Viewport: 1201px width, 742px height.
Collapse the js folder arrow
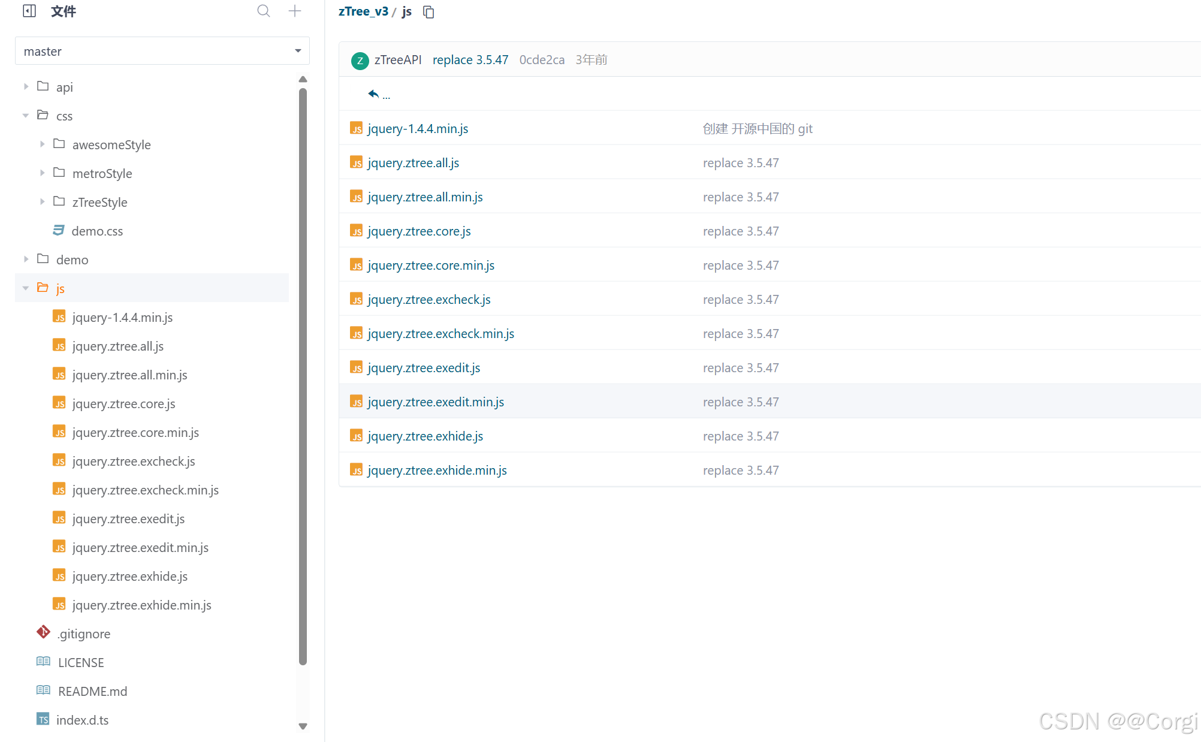(26, 288)
